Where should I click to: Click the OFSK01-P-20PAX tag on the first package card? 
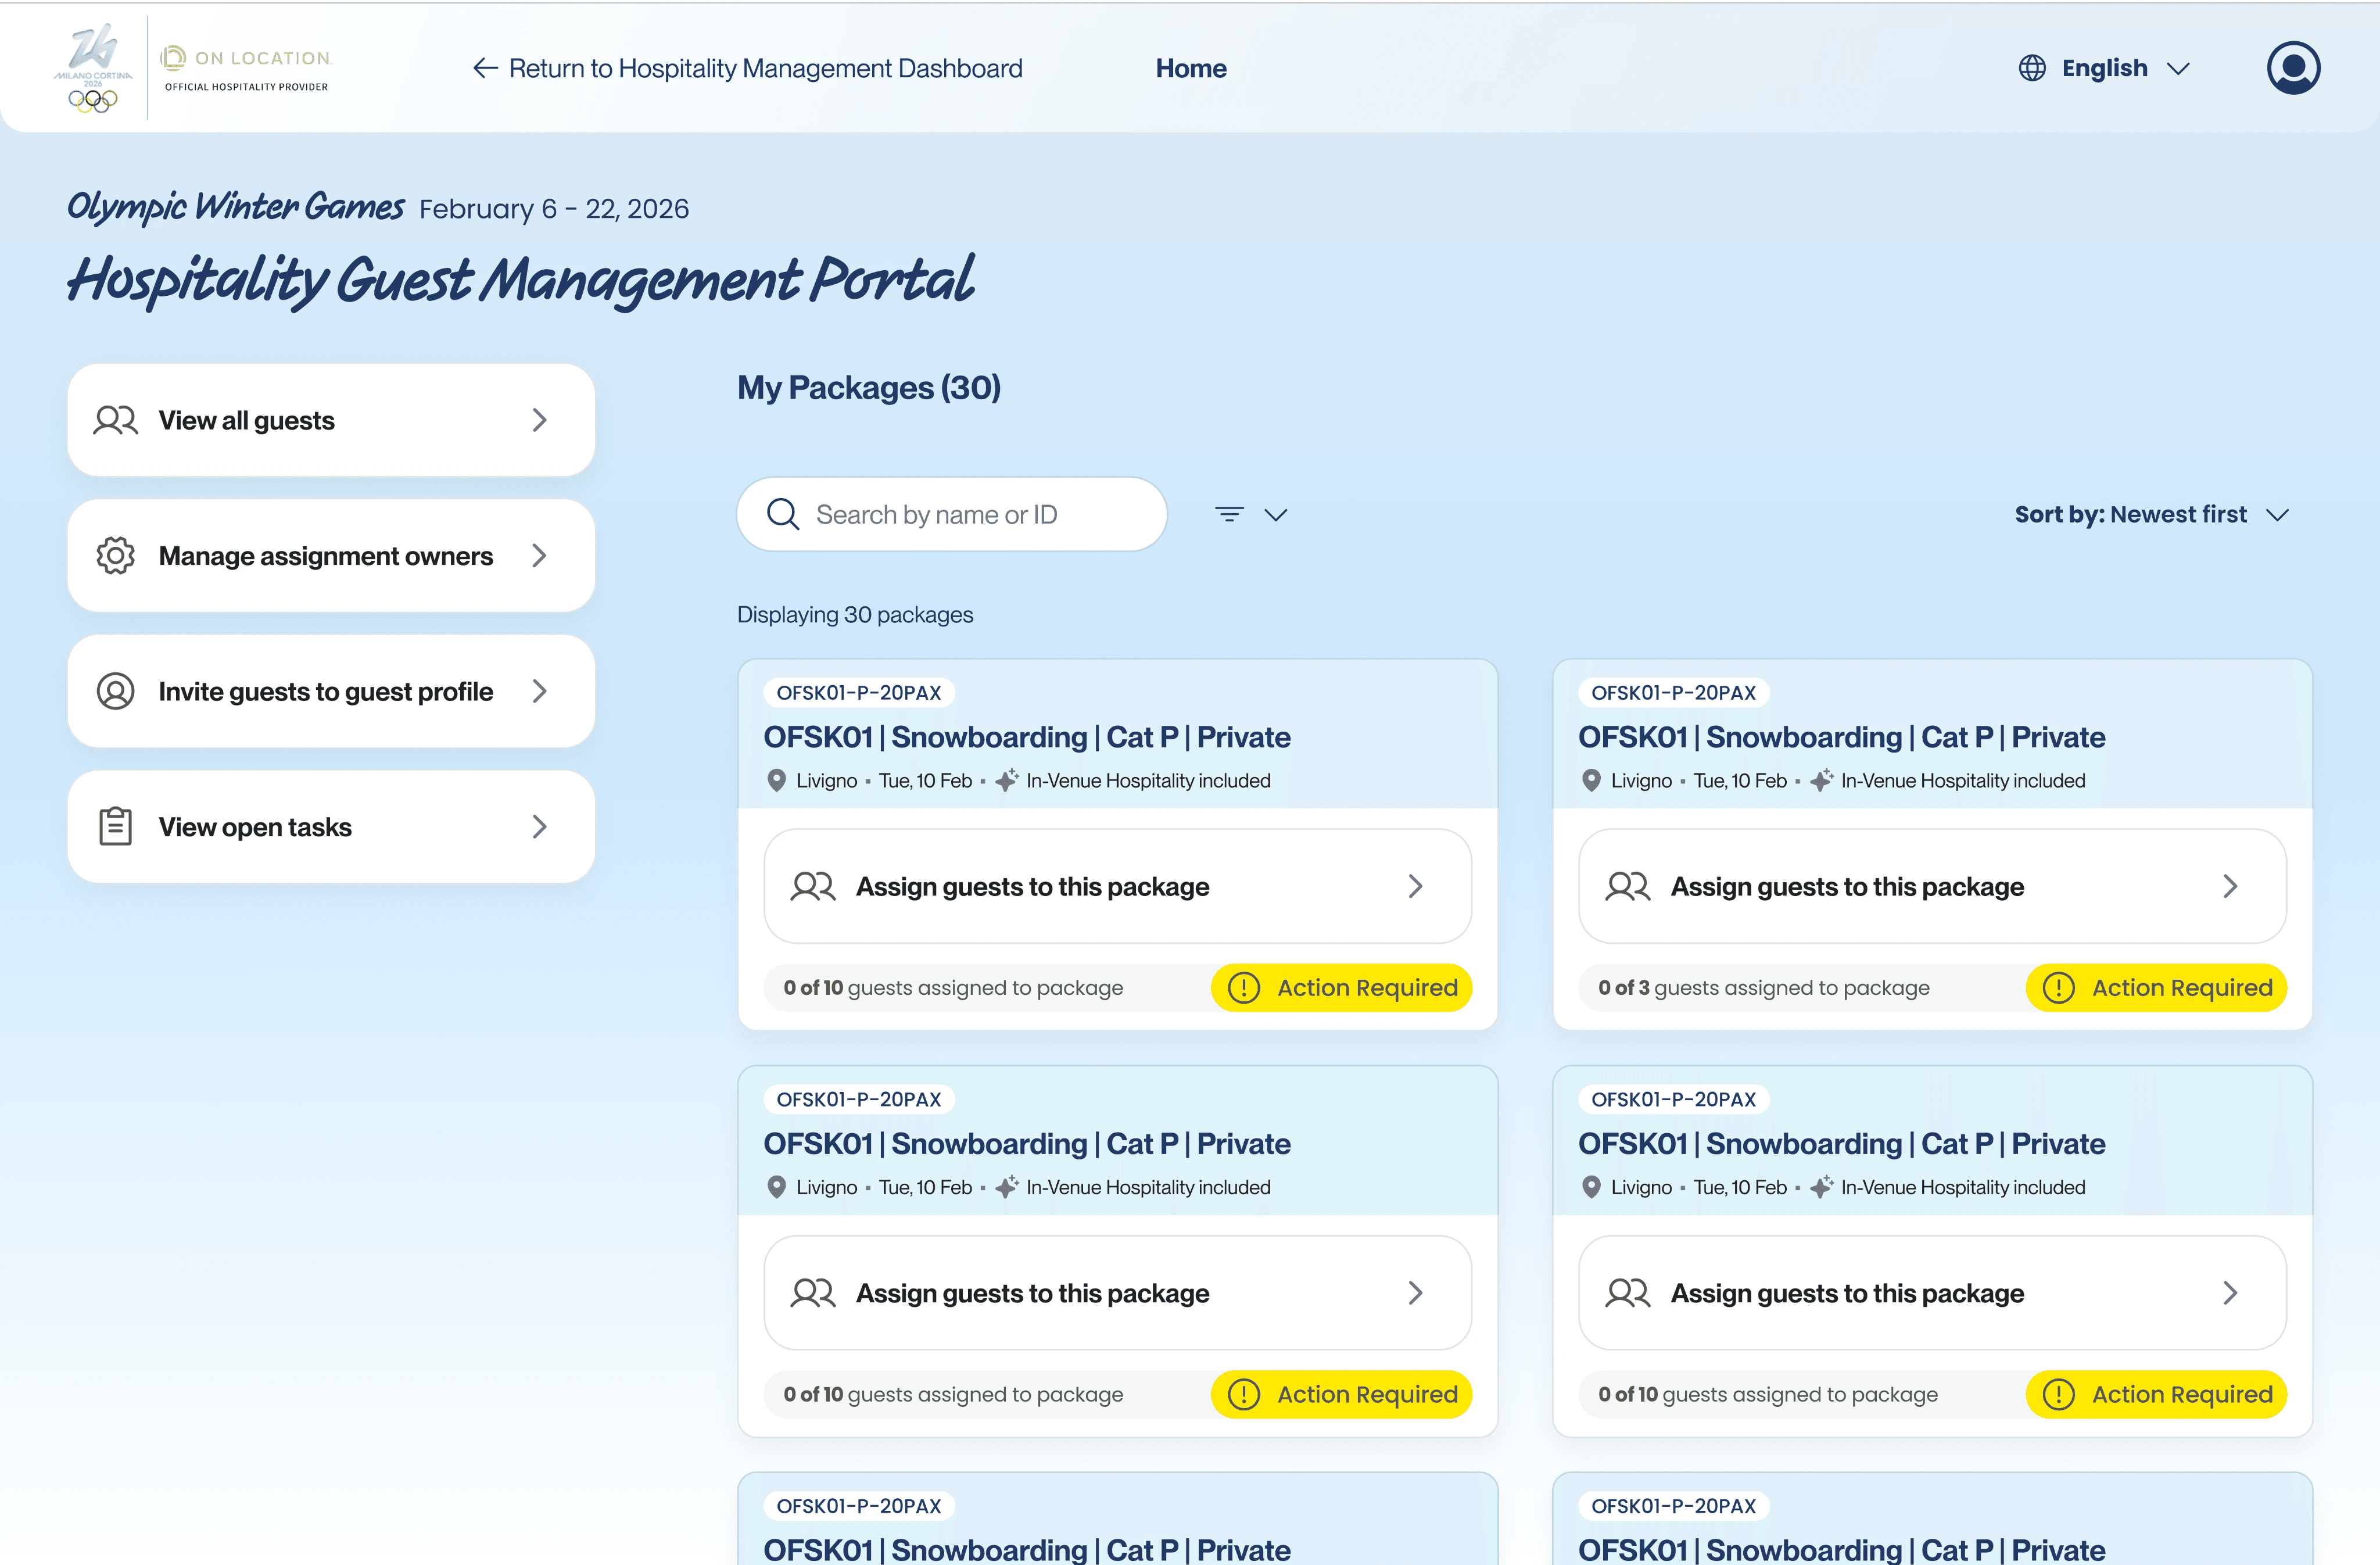(x=858, y=692)
